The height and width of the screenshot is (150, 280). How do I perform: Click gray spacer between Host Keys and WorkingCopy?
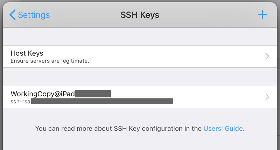coord(140,77)
